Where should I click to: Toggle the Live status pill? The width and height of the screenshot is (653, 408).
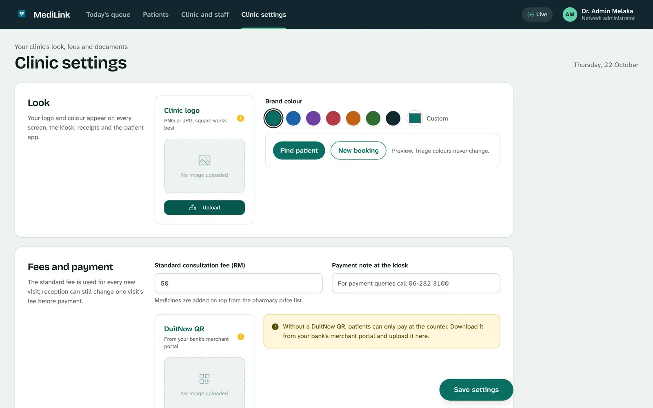pos(537,14)
